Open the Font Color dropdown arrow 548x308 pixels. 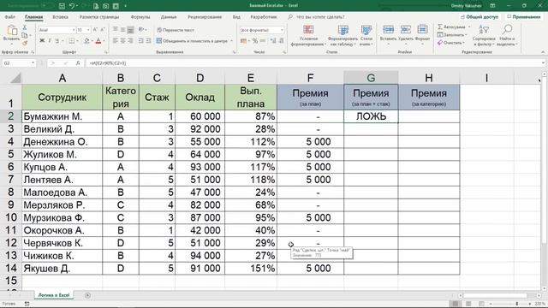[x=104, y=41]
